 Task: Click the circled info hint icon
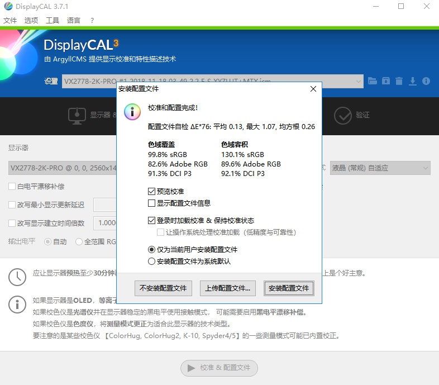pyautogui.click(x=17, y=305)
